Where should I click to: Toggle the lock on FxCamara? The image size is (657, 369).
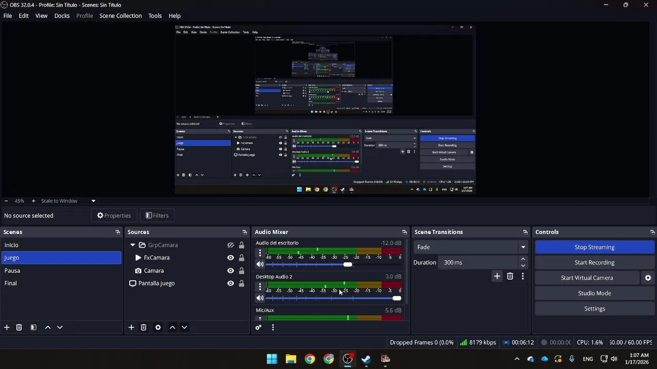pyautogui.click(x=241, y=258)
